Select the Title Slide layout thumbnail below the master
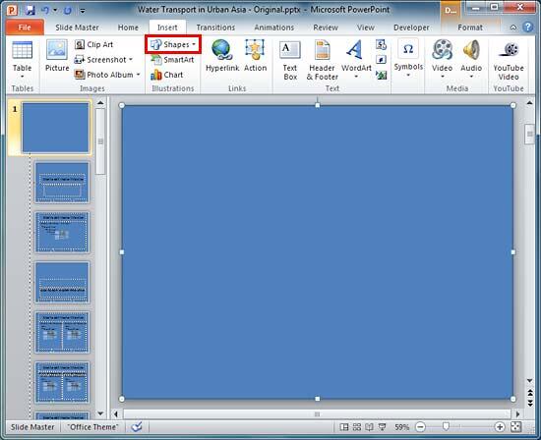This screenshot has height=440, width=541. point(62,183)
